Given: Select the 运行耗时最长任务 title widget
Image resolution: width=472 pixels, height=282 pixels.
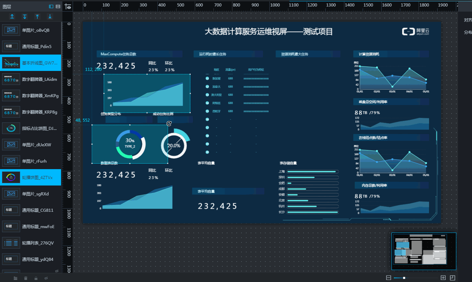Looking at the screenshot, I should click(228, 54).
